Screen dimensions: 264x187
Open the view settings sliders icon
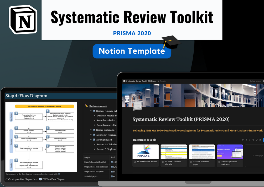[260, 140]
